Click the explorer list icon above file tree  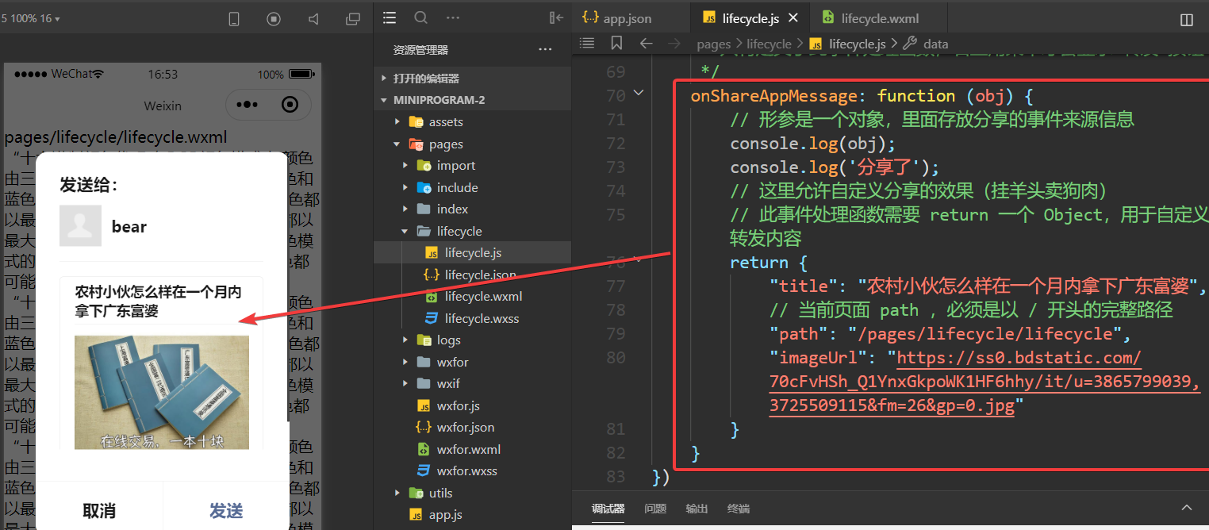pyautogui.click(x=389, y=17)
